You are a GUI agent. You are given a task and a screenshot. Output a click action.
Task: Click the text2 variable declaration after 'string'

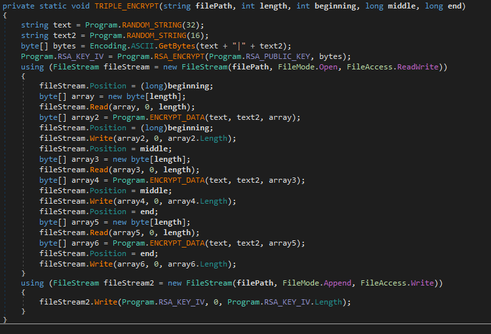click(64, 35)
